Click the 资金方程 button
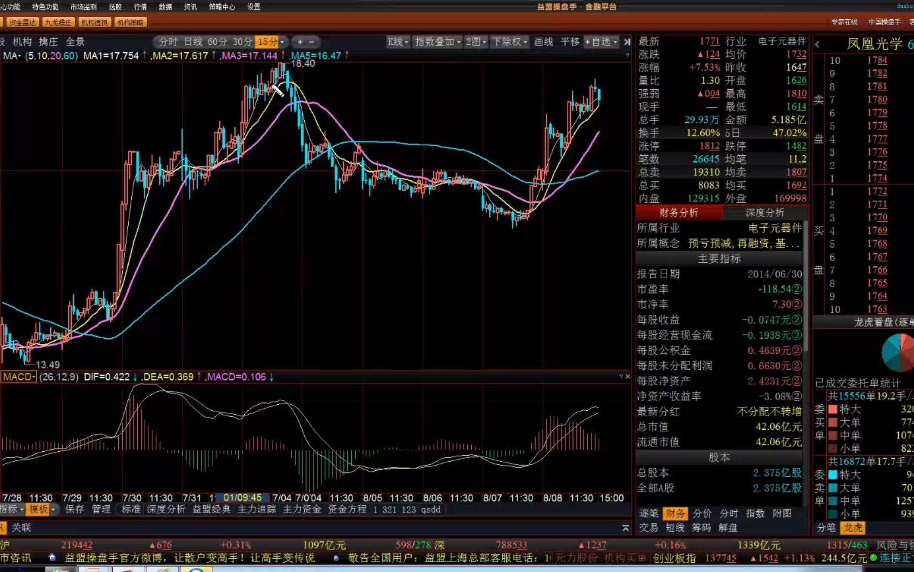 click(347, 509)
